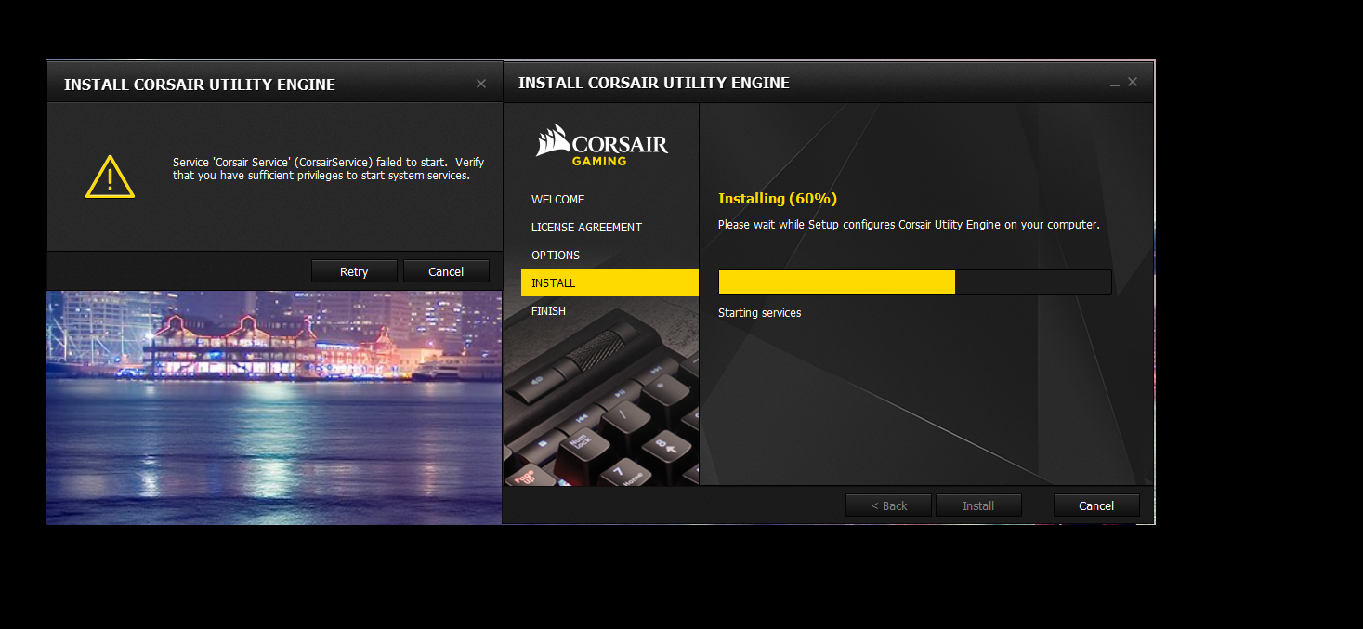Click the 'Starting services' status text
Viewport: 1363px width, 629px height.
coord(759,313)
